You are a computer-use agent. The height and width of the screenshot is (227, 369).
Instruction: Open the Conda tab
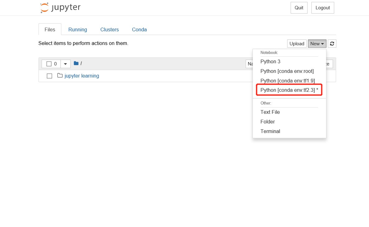tap(139, 29)
